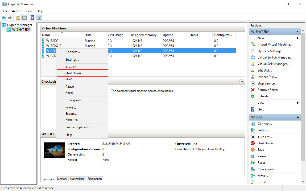The image size is (306, 191).
Task: Click the Help question mark toolbar icon
Action: 32,18
